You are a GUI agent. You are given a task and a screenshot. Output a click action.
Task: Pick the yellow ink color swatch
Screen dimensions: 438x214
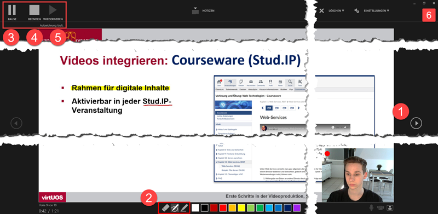pos(241,208)
